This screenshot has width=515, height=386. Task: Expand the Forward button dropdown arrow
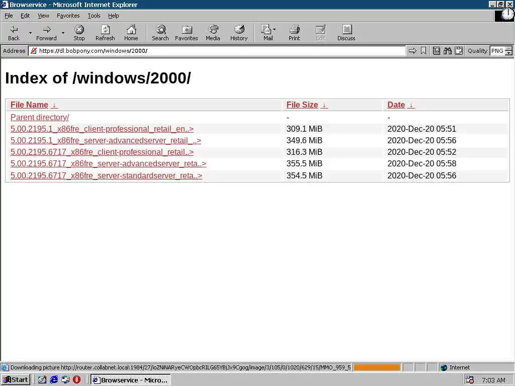pos(63,33)
